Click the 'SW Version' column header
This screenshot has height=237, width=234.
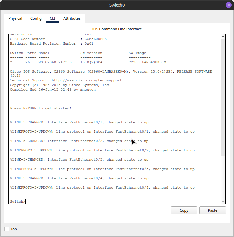point(91,53)
